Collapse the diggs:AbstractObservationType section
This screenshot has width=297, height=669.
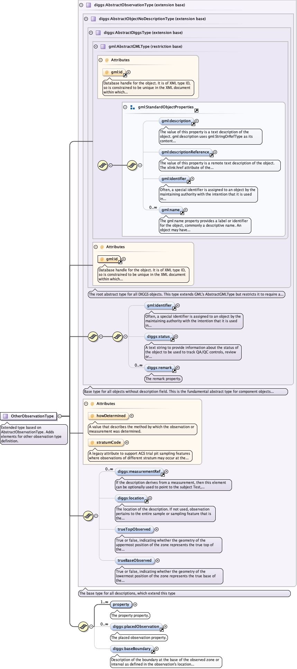pos(81,5)
